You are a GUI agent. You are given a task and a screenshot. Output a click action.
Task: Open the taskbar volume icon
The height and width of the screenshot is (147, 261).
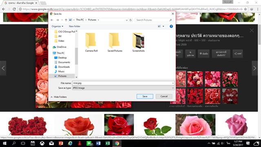tap(223, 143)
